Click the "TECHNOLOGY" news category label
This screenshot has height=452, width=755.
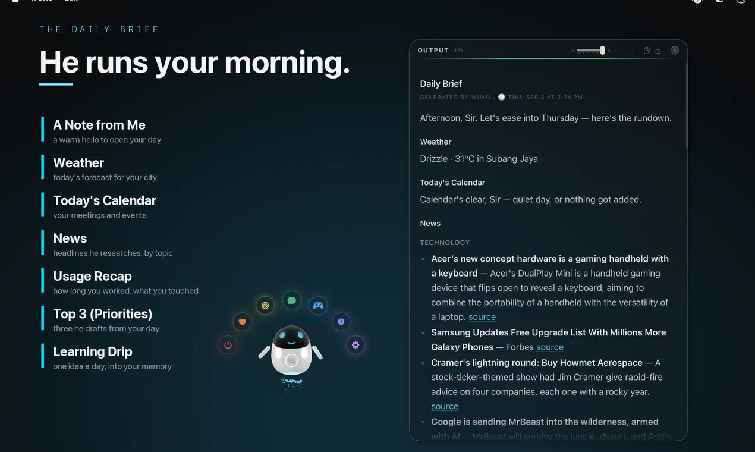(445, 243)
